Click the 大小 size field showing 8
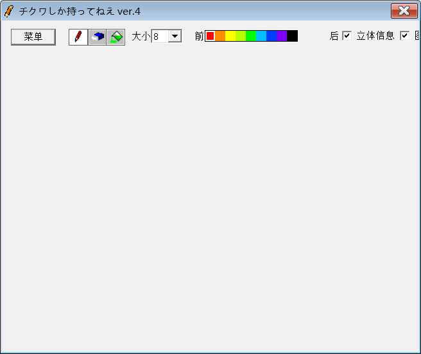Screen dimensions: 421x354 coord(159,37)
